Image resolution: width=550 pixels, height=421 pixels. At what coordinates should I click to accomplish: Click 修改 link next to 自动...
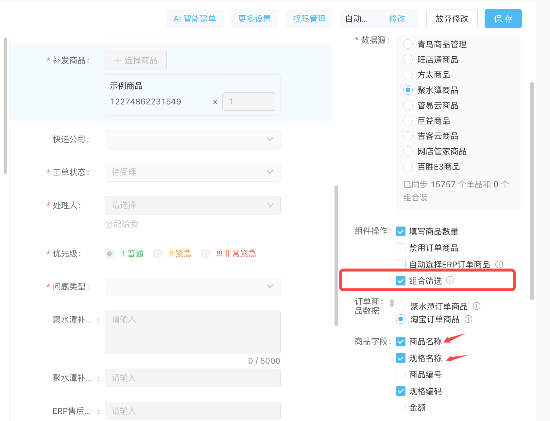click(397, 19)
